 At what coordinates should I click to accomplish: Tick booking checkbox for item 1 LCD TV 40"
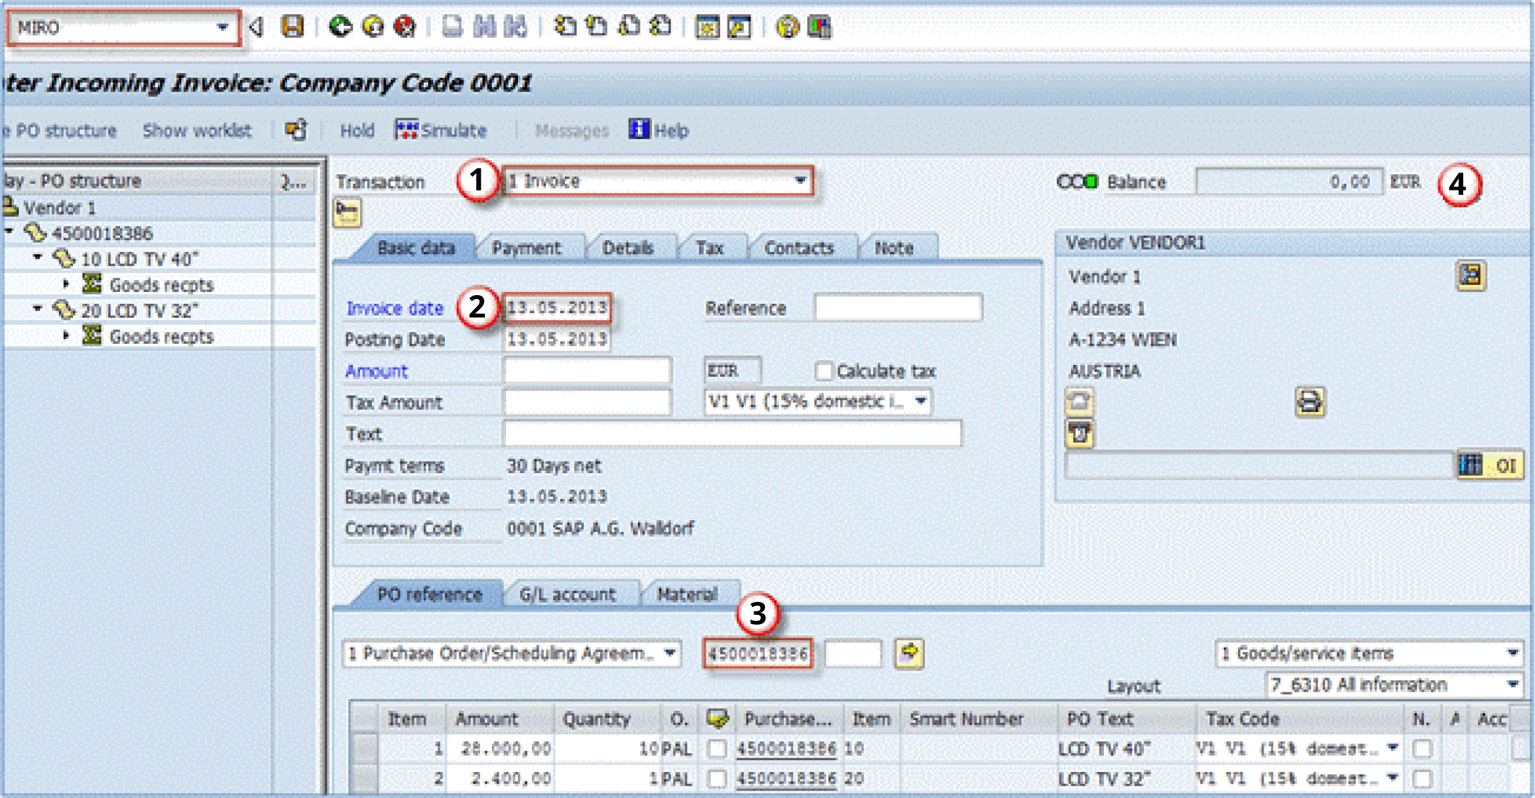716,749
